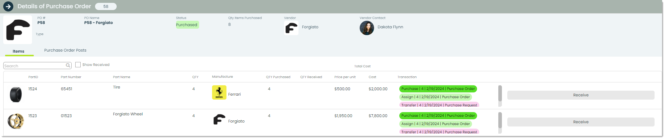Click Receive button for Forgiato Wheel row
The width and height of the screenshot is (665, 139).
point(581,122)
